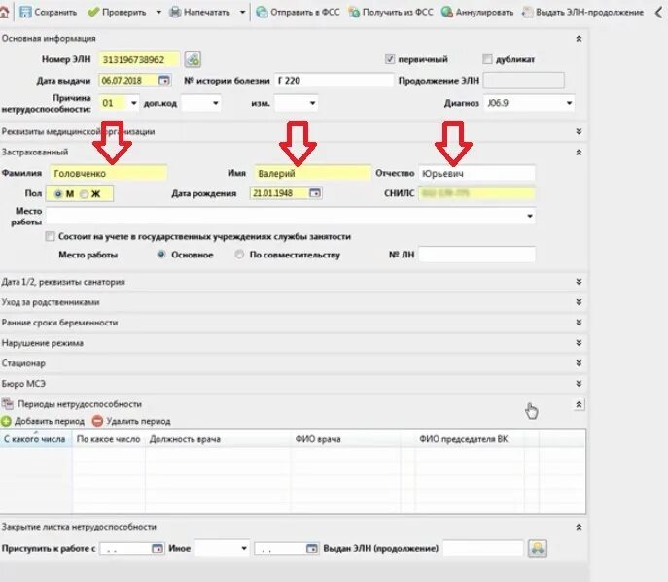Viewport: 668px width, 582px height.
Task: Click the Продолжение ЭЛН field
Action: pos(523,80)
